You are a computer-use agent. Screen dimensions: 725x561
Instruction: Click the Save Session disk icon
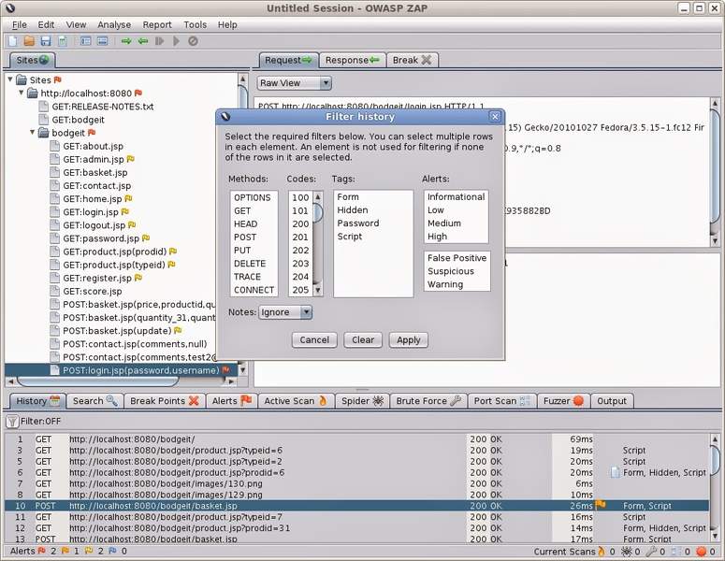pyautogui.click(x=46, y=41)
